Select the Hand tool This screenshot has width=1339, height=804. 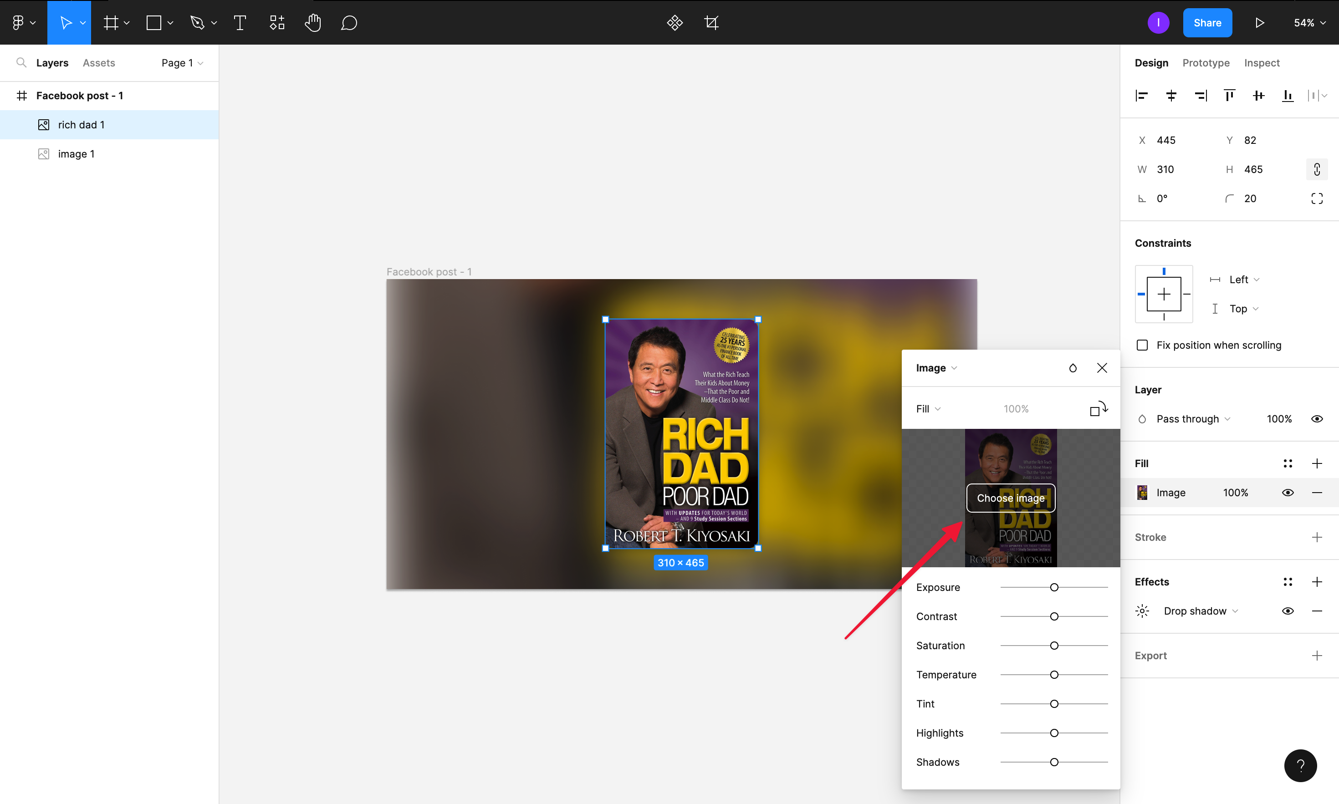pos(313,22)
